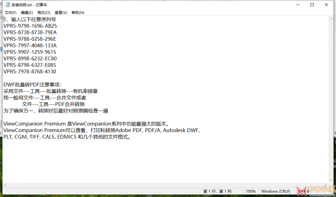Click the line ending with Autodesk DWF,
This screenshot has width=336, height=197.
pos(101,130)
